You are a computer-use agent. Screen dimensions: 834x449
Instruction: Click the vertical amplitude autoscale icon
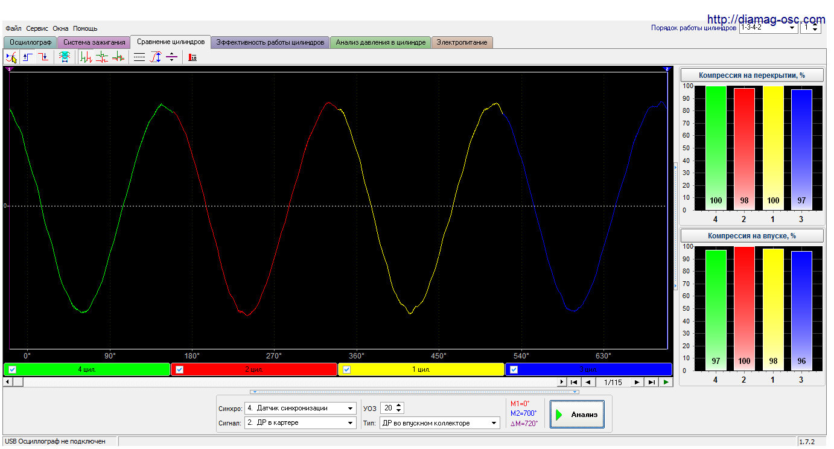click(156, 57)
